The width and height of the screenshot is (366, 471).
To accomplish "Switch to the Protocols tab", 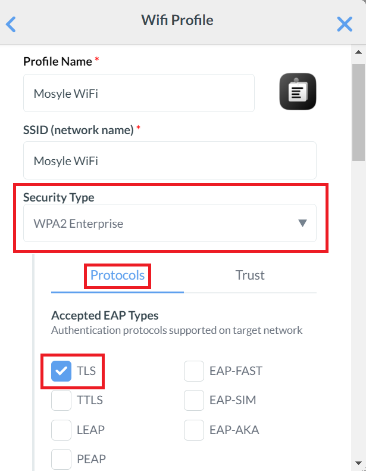I will click(x=117, y=275).
